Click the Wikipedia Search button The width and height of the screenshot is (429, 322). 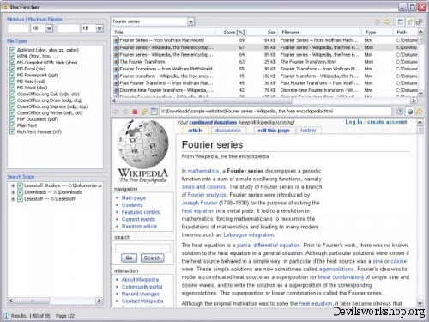click(x=153, y=258)
